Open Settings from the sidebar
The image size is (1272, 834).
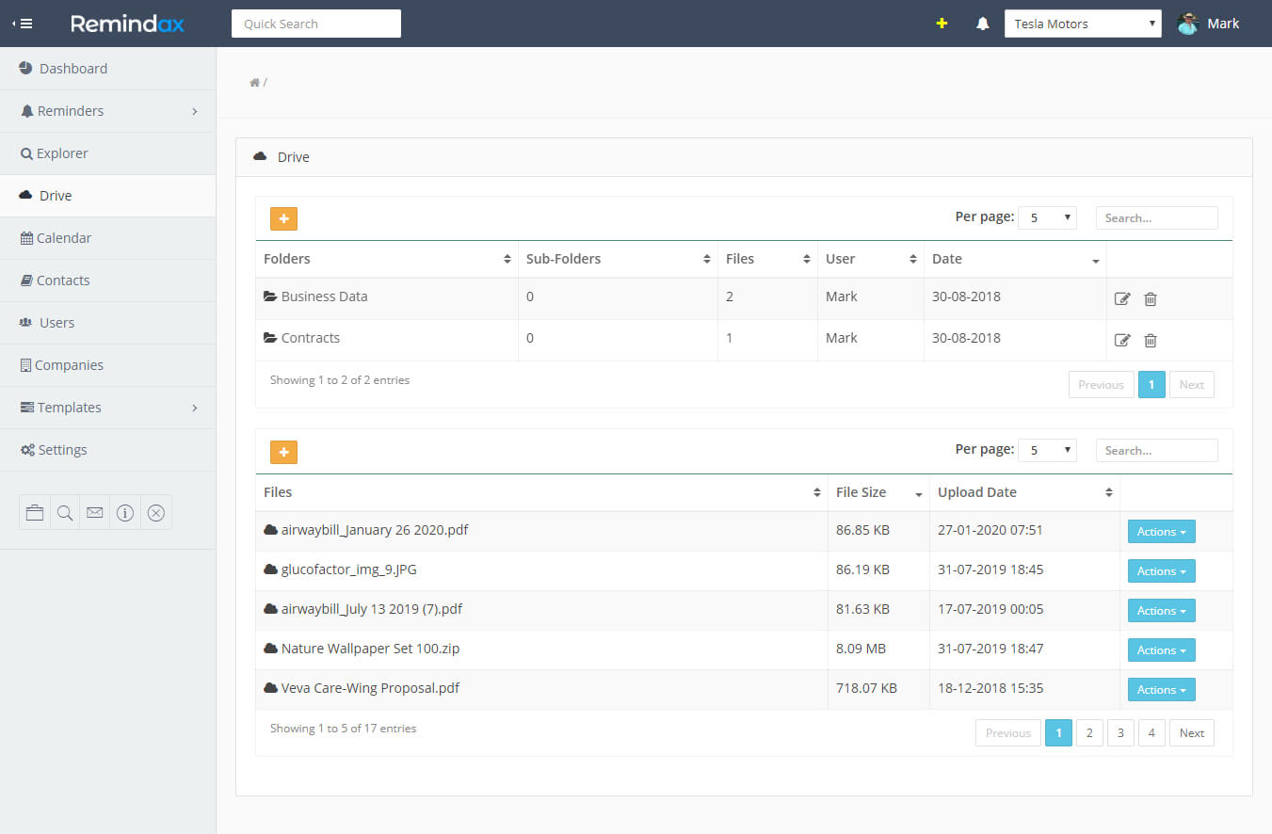[x=107, y=450]
